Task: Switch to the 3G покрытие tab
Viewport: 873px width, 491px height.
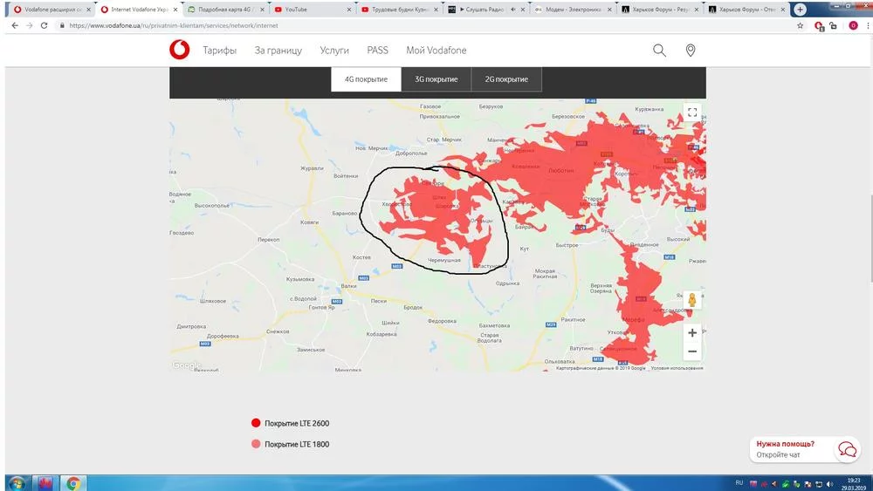Action: 436,79
